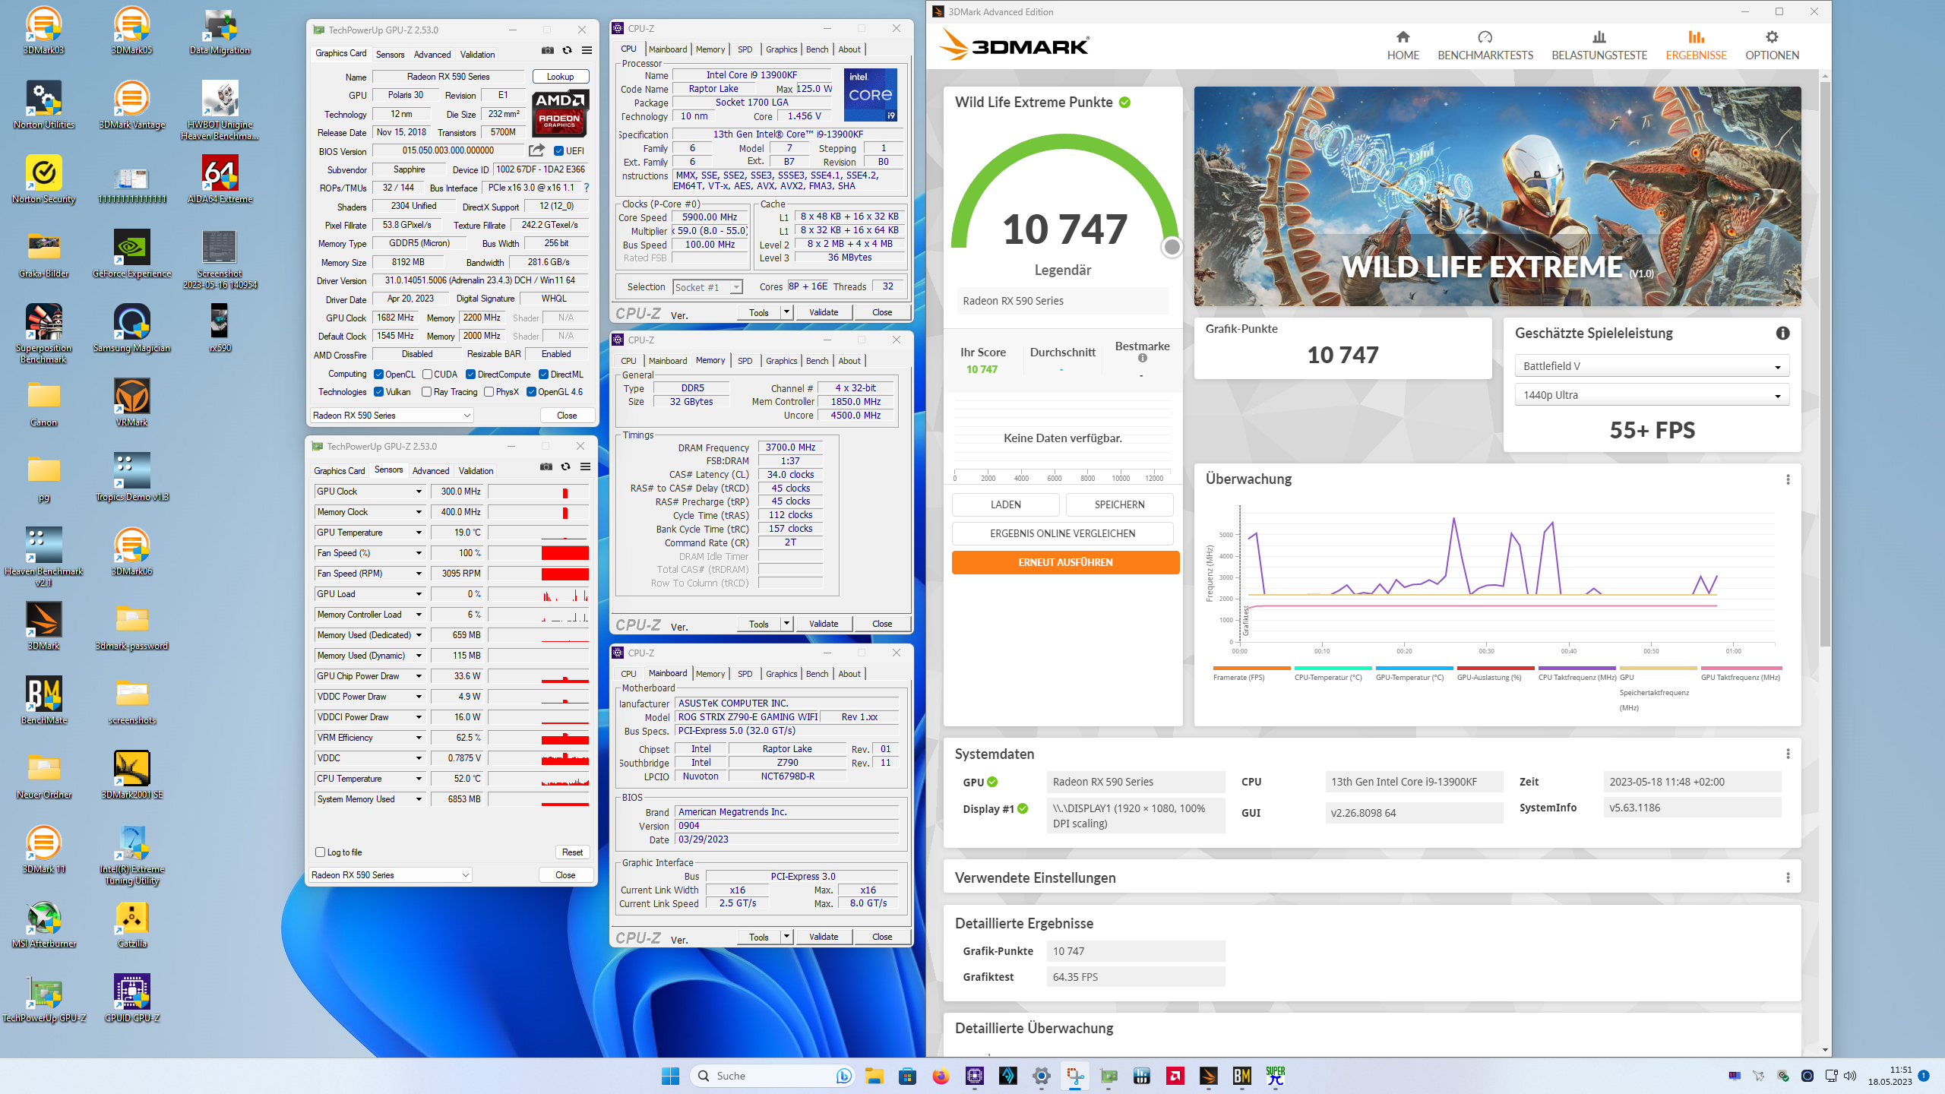Viewport: 1945px width, 1094px height.
Task: Expand the Battlefield V game dropdown
Action: pyautogui.click(x=1652, y=366)
